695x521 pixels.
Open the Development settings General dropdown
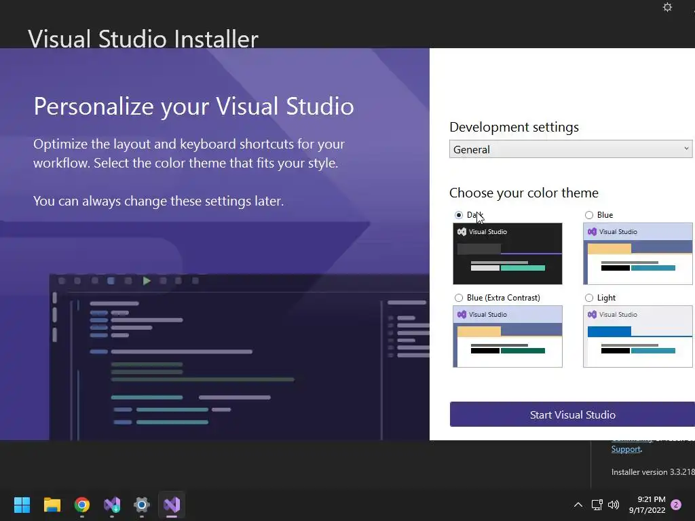[571, 149]
